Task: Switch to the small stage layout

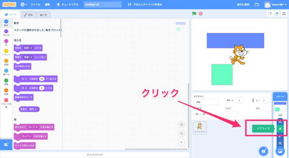Action: click(269, 14)
